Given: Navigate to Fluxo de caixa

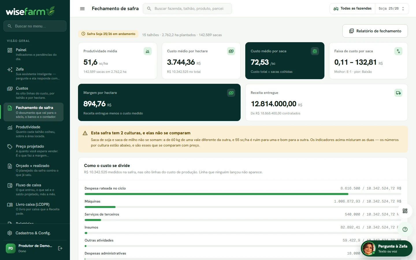Looking at the screenshot, I should (x=34, y=190).
